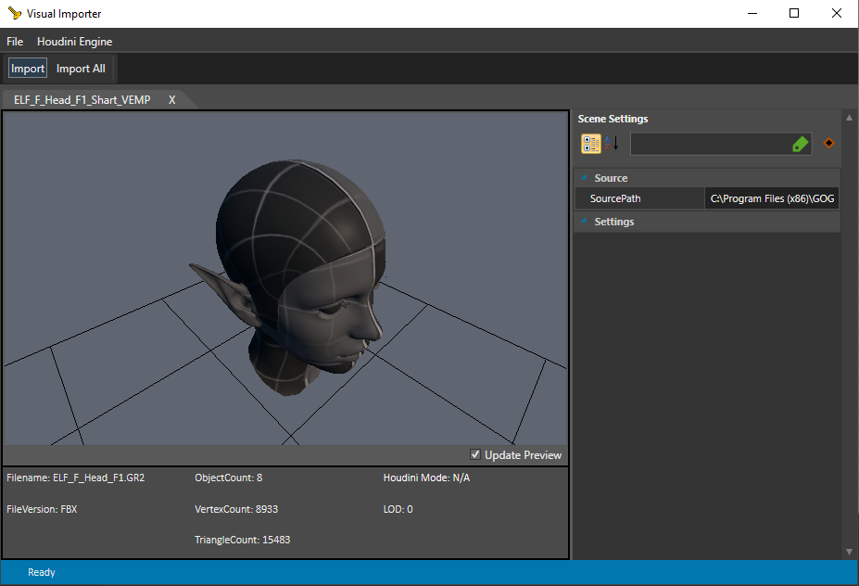859x586 pixels.
Task: Maximize the Visual Importer window
Action: (x=794, y=13)
